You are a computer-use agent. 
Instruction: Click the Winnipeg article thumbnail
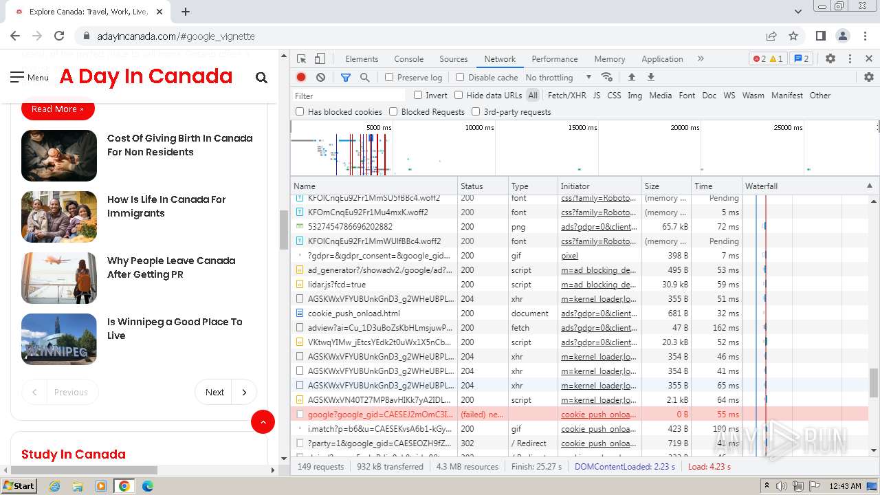[x=59, y=339]
